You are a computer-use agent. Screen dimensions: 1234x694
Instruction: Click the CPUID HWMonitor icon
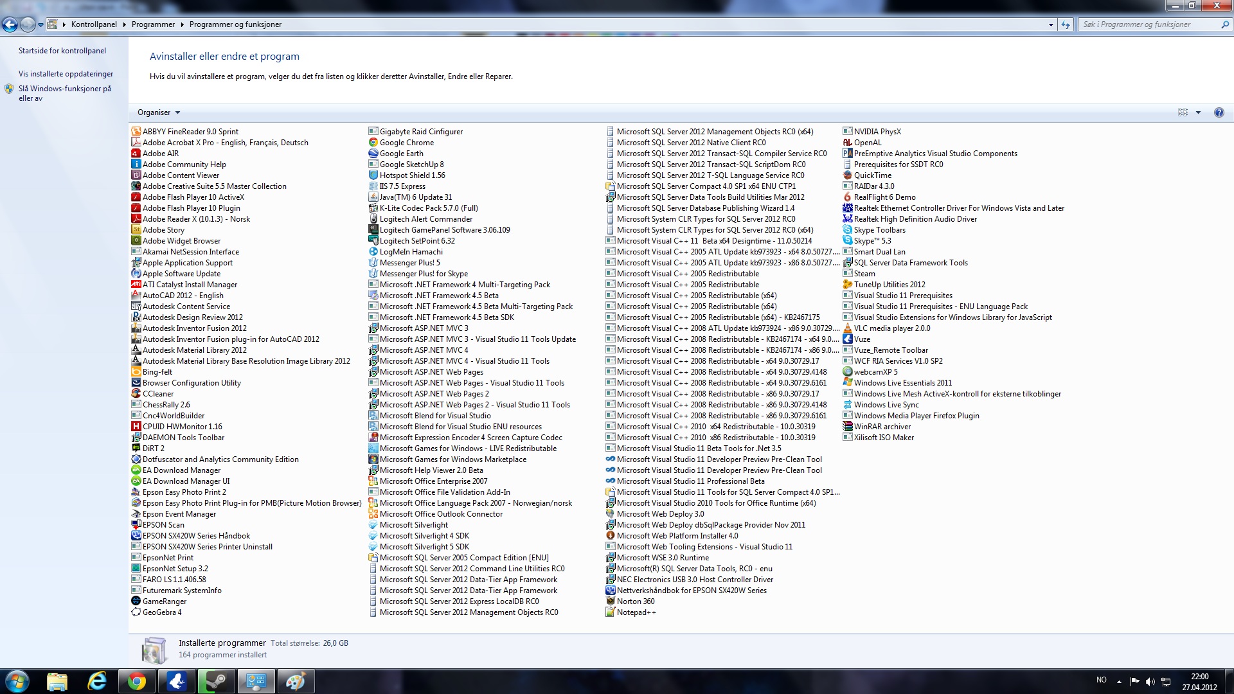(x=136, y=427)
